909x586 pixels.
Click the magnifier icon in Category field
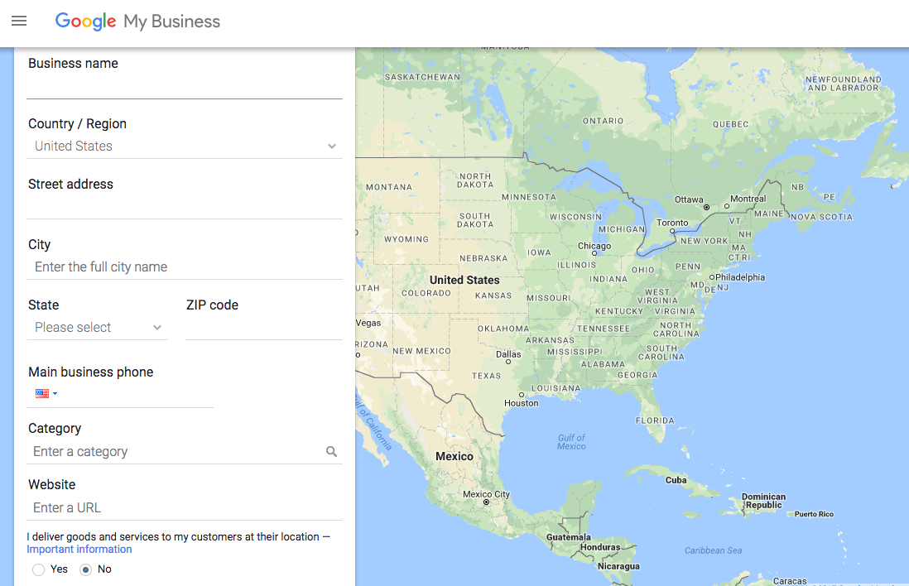point(331,452)
